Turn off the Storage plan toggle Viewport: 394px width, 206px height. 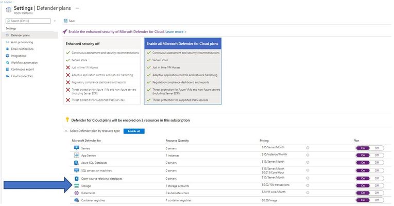376,185
